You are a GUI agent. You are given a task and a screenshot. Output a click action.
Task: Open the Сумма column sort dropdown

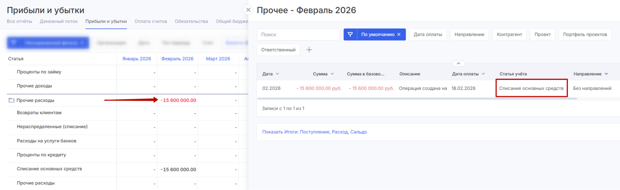coord(332,74)
